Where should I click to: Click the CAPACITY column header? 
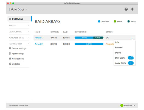[x=55, y=32]
